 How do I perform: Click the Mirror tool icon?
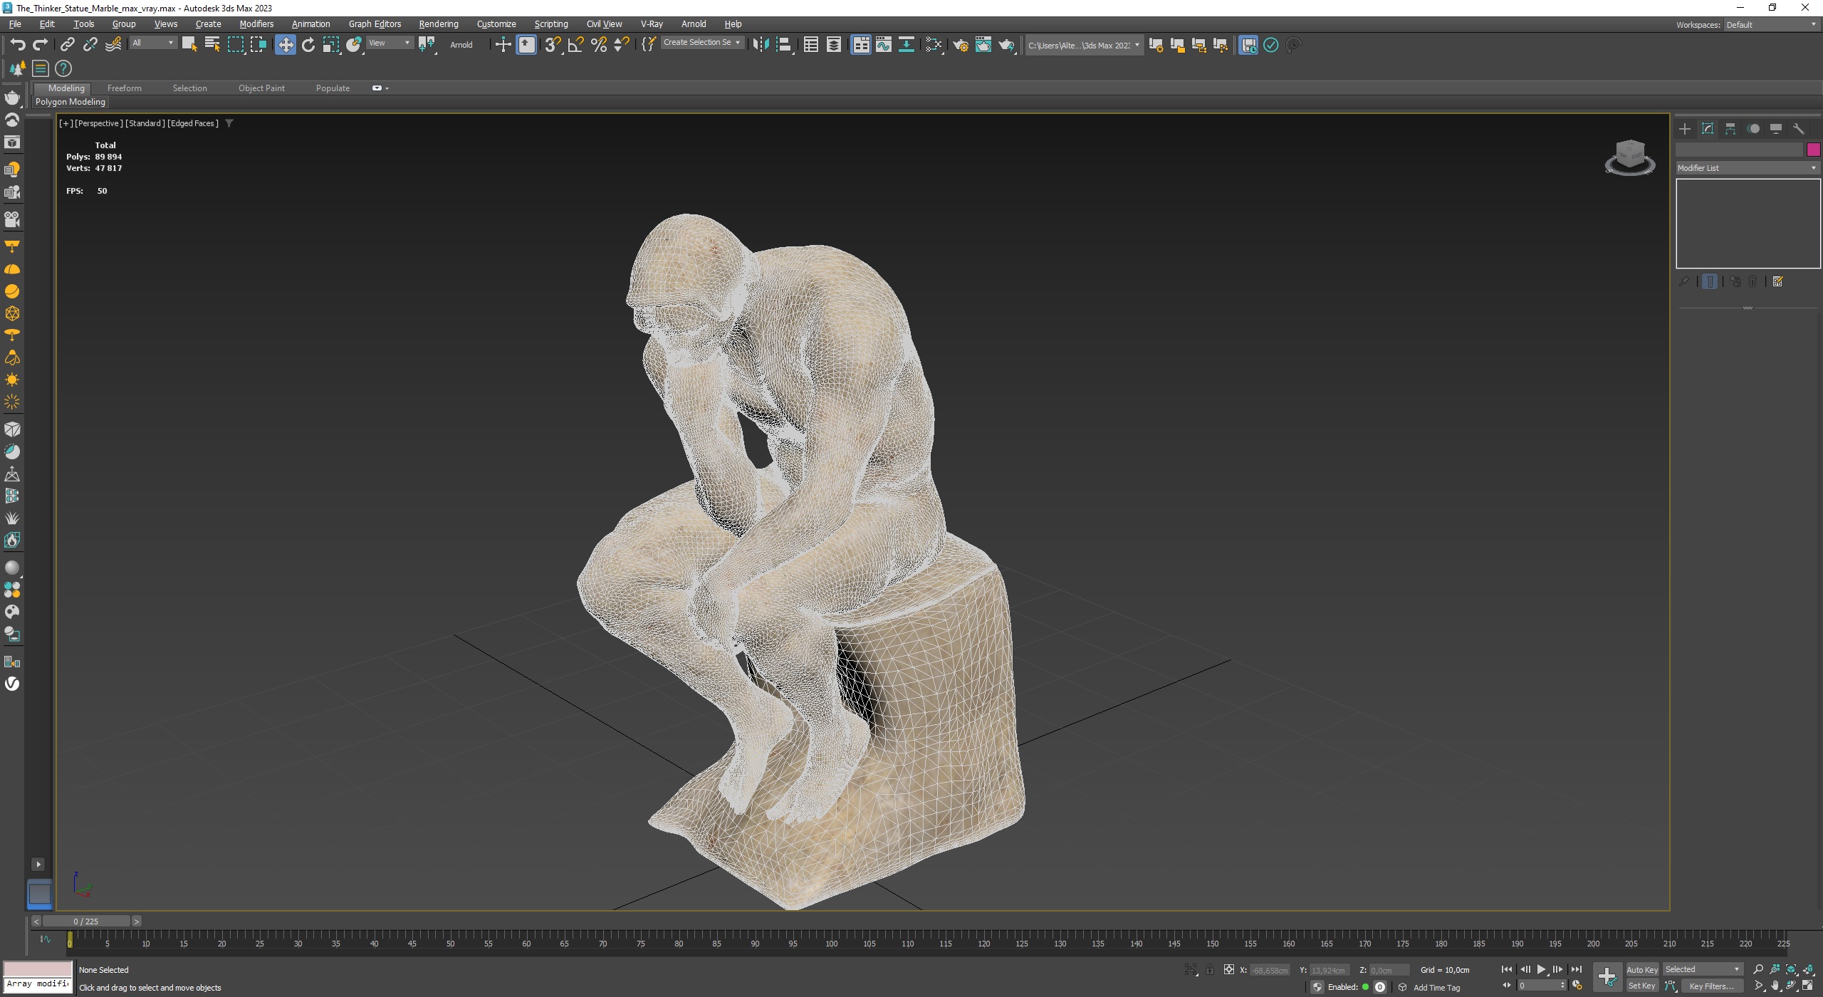(x=761, y=45)
